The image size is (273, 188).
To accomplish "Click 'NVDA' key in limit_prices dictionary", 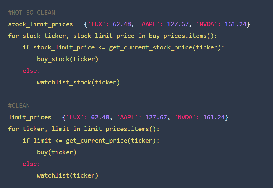I will tap(185, 117).
